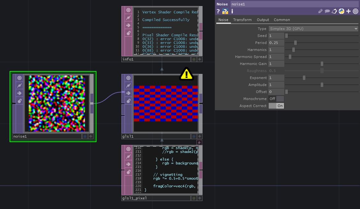This screenshot has width=360, height=209.
Task: Open the Output parameter tab
Action: point(263,20)
